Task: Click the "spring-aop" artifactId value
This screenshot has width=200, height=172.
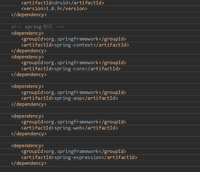Action: click(x=68, y=98)
